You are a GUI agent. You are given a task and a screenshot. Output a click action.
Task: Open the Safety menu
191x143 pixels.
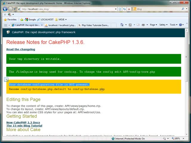click(x=163, y=25)
